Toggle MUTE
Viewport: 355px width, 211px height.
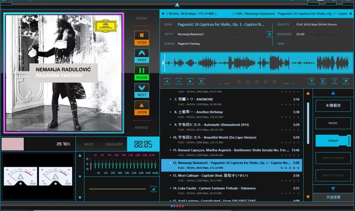89,144
